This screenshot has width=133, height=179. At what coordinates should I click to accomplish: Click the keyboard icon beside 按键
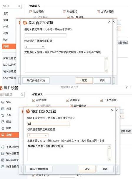coord(3,109)
